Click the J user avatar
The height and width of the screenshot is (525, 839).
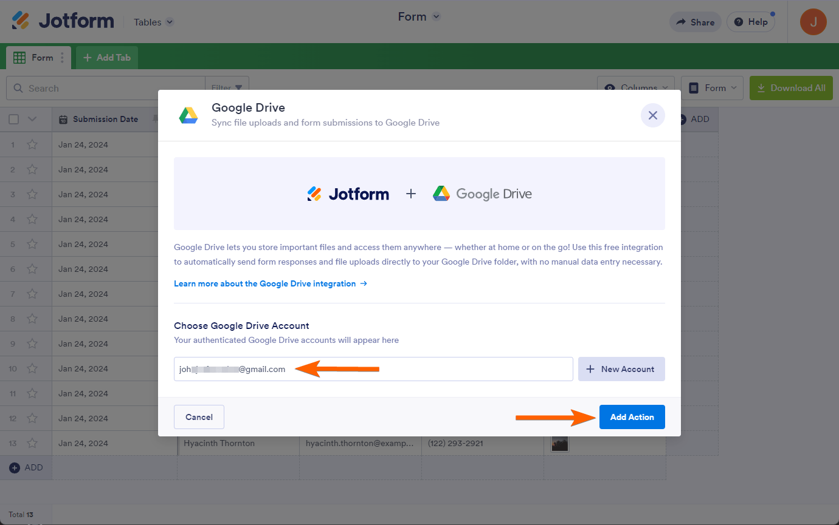tap(813, 22)
